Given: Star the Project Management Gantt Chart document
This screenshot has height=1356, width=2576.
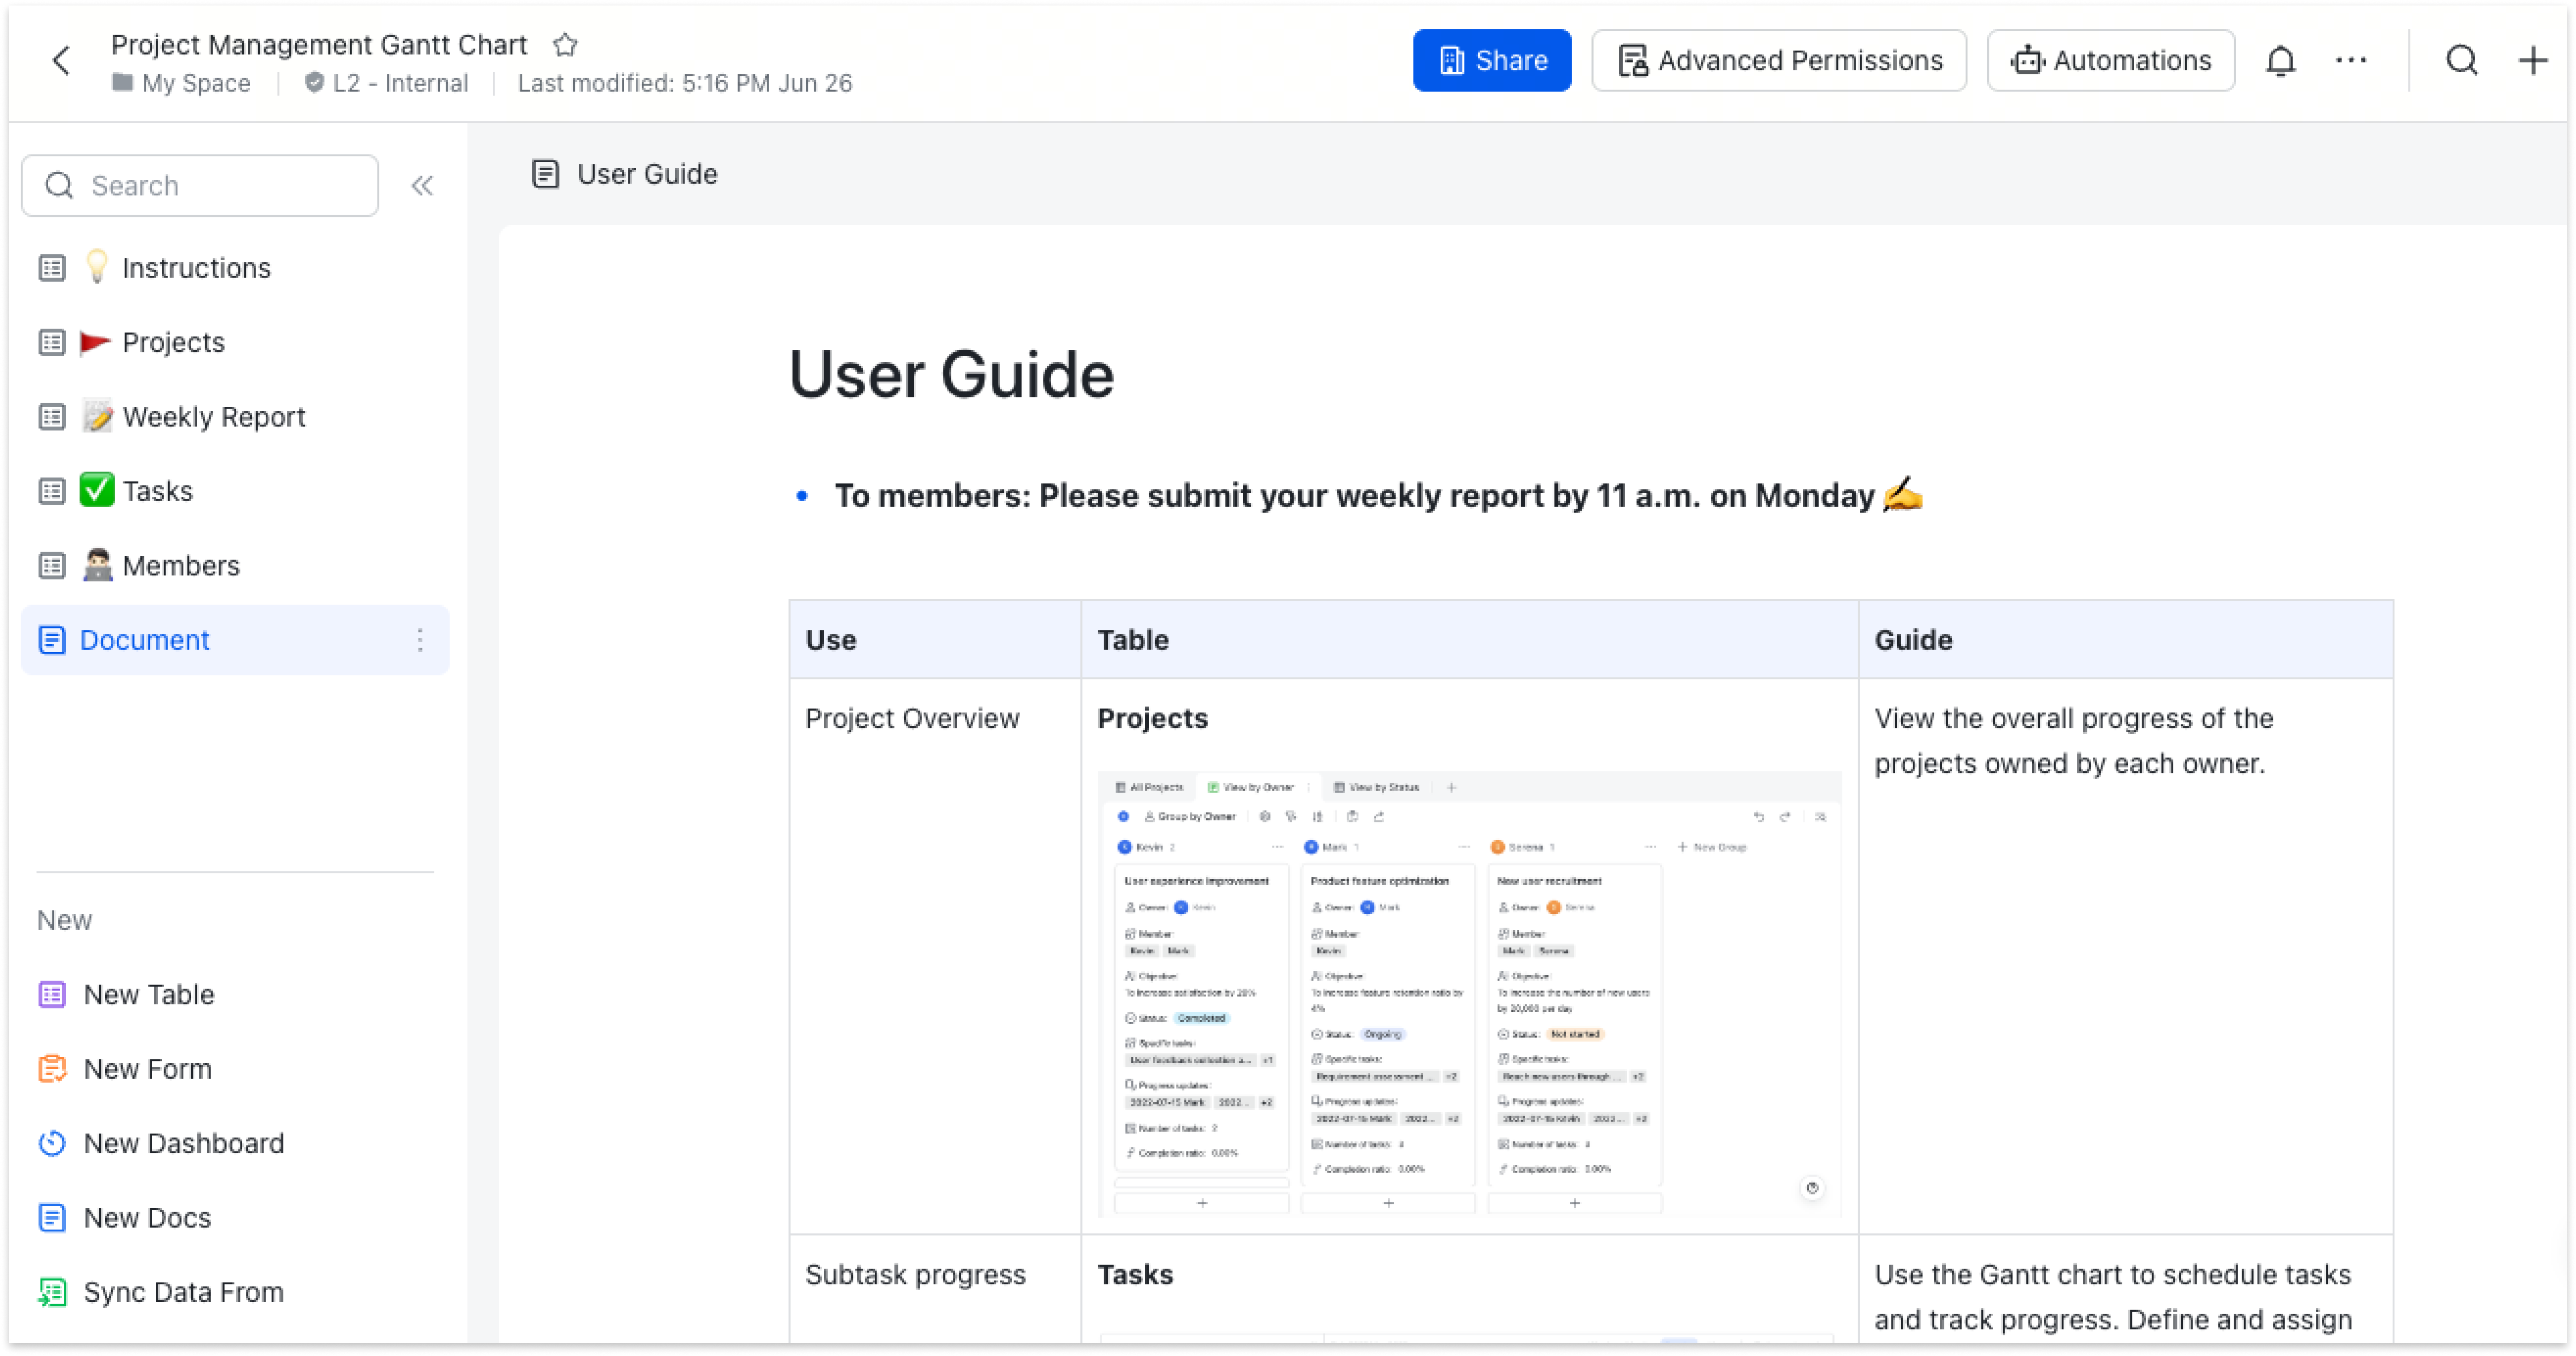Looking at the screenshot, I should coord(565,44).
